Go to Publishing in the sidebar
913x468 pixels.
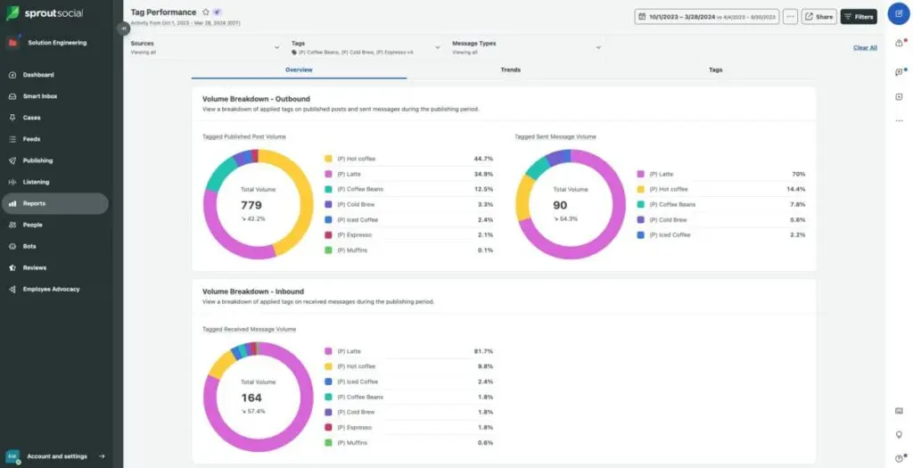click(37, 160)
